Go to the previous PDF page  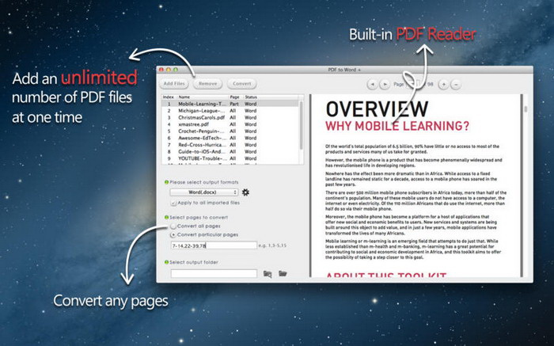pos(372,85)
